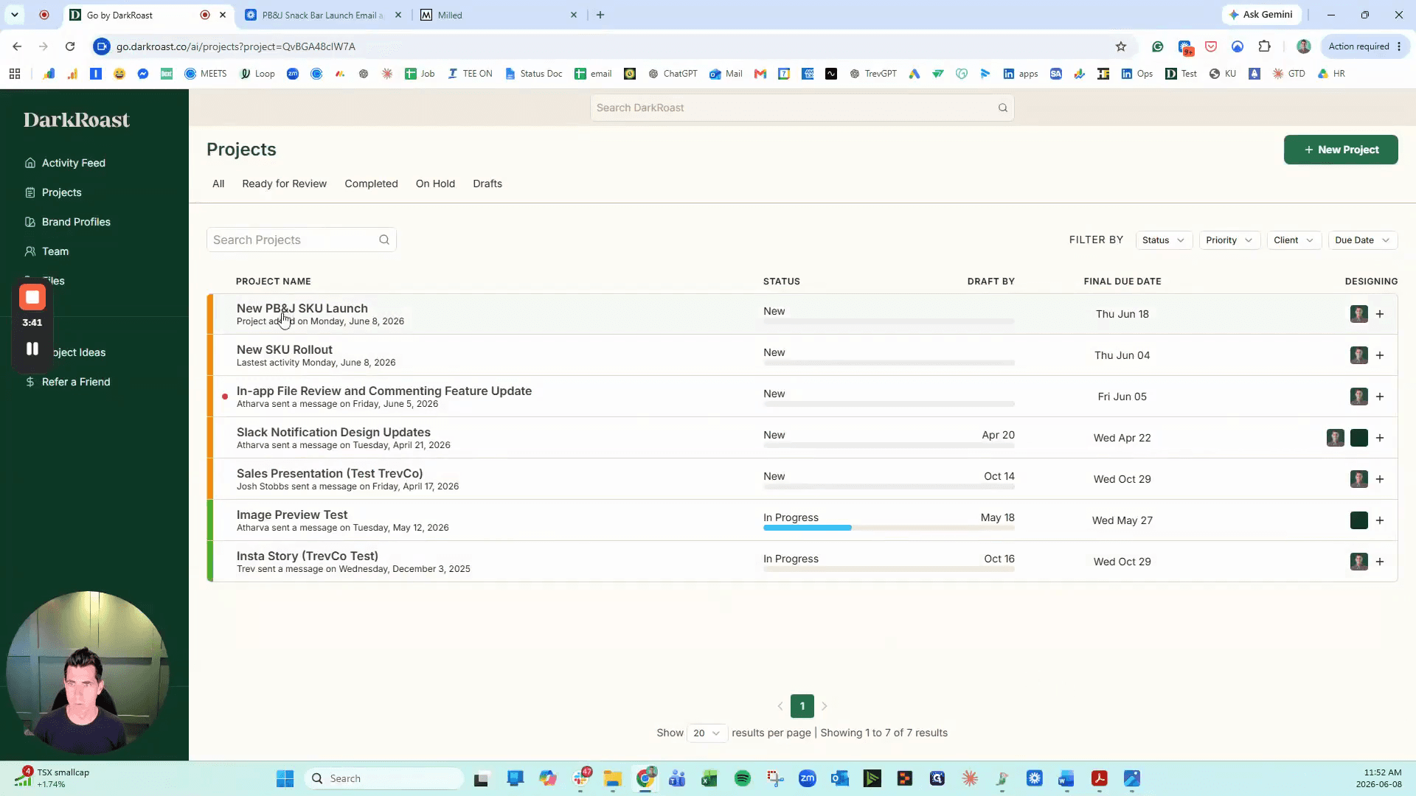The width and height of the screenshot is (1416, 796).
Task: Select page 1 in pagination
Action: pos(802,706)
